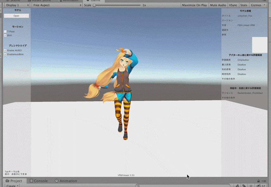Screen dimensions: 271x187
Task: Click the タイトル label
Action: click(x=226, y=16)
